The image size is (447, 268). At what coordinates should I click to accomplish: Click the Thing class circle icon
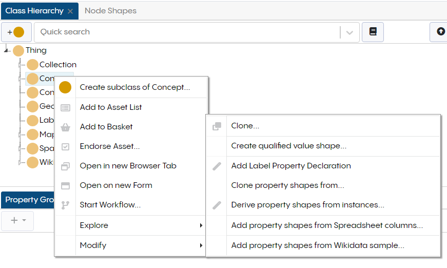18,51
